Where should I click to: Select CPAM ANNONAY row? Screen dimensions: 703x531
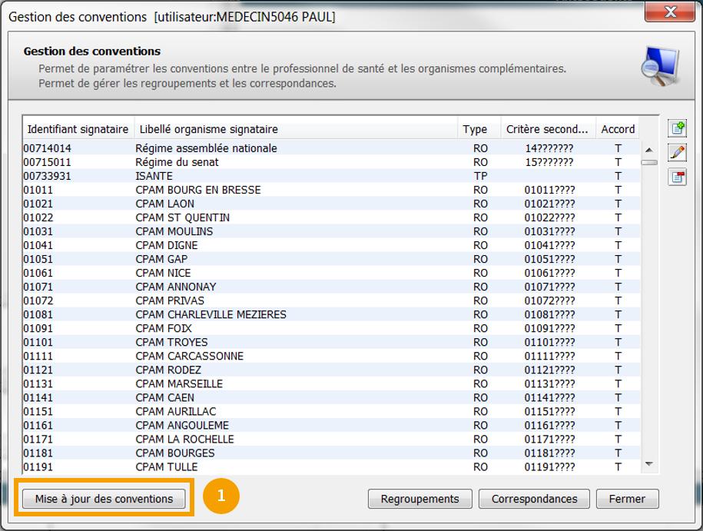[331, 287]
